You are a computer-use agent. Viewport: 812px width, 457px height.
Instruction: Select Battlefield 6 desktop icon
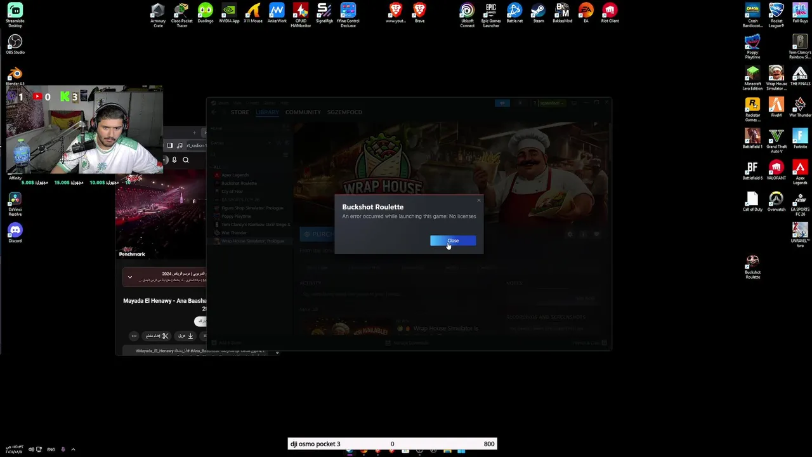click(752, 170)
